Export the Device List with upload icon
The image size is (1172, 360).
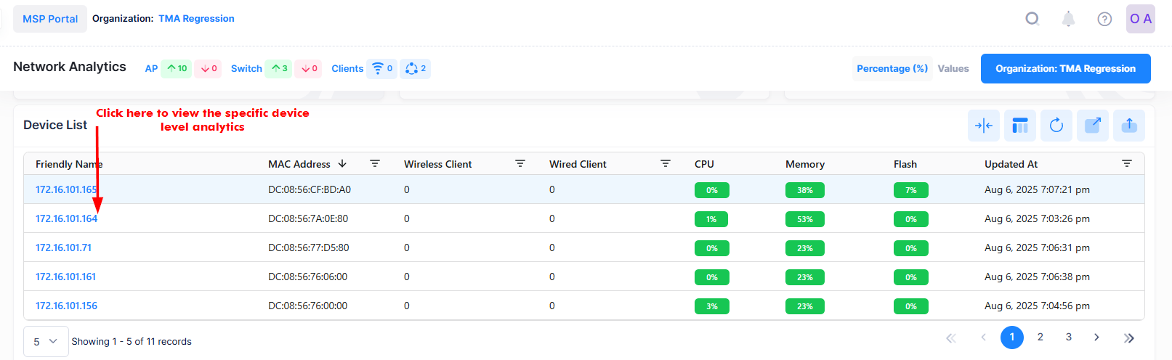pyautogui.click(x=1129, y=126)
